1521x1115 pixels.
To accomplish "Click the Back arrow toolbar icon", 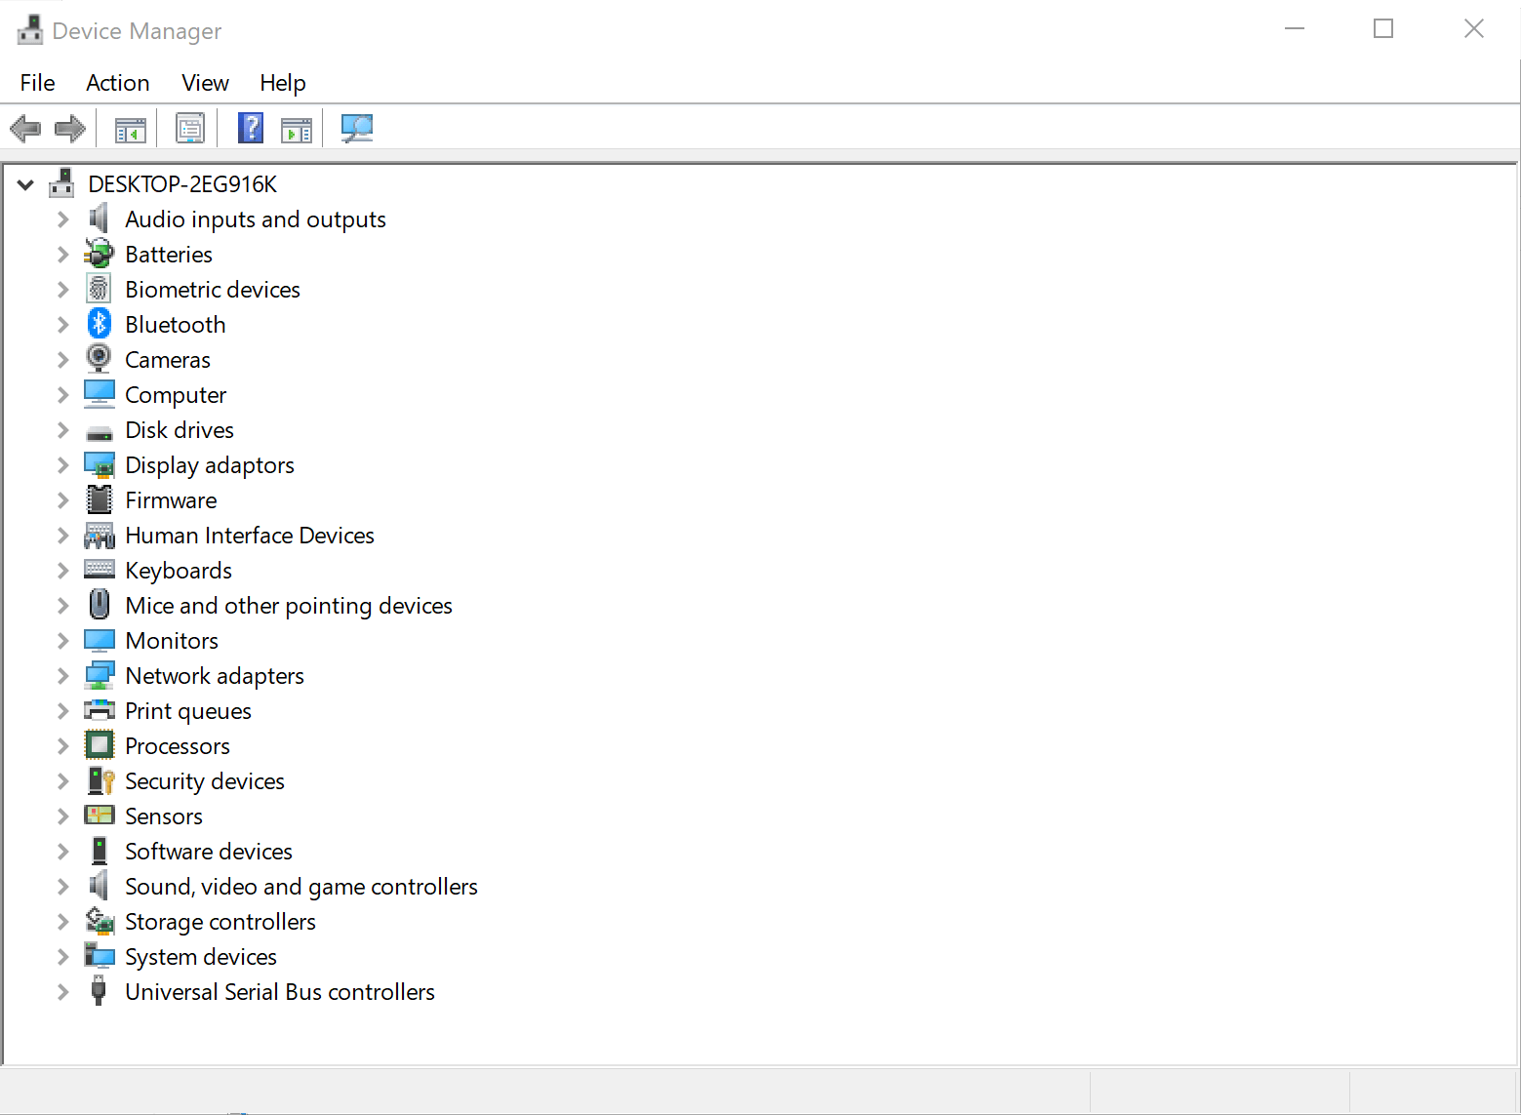I will [25, 128].
